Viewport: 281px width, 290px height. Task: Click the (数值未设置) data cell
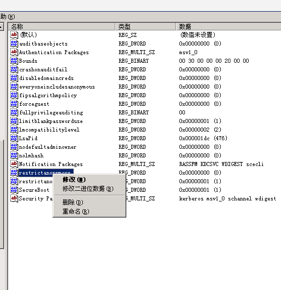tap(198, 35)
